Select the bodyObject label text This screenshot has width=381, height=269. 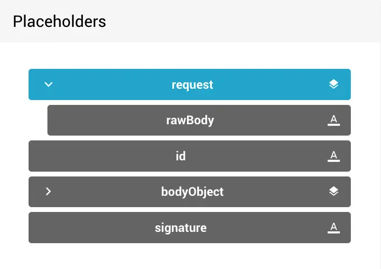click(x=192, y=192)
